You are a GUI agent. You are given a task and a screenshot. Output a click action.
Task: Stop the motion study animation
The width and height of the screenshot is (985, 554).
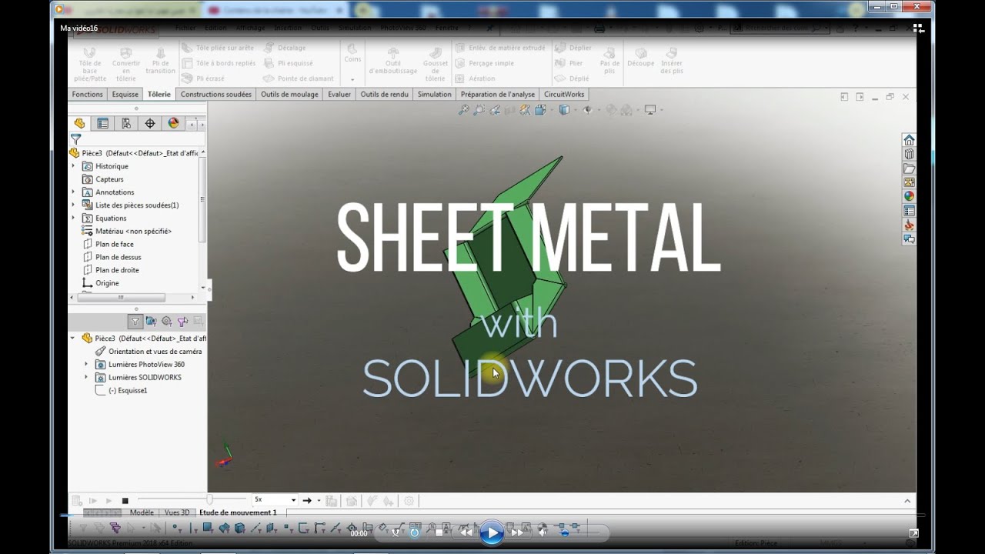pos(125,500)
